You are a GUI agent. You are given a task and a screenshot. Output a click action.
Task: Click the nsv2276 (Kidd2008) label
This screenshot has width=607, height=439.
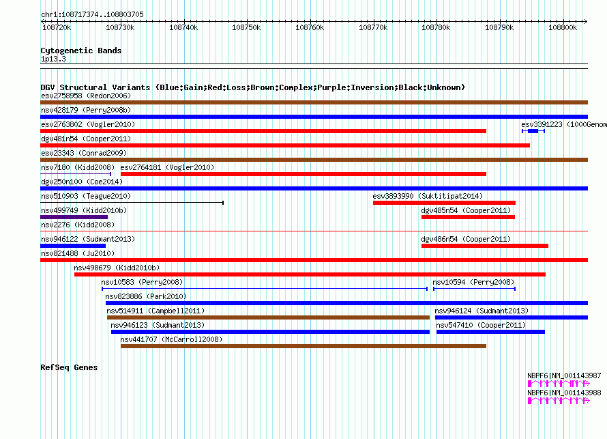pyautogui.click(x=78, y=225)
